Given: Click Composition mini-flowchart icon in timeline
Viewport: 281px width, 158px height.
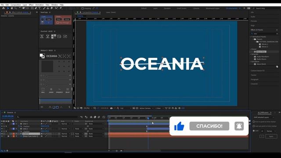Looking at the screenshot, I should pos(81,117).
